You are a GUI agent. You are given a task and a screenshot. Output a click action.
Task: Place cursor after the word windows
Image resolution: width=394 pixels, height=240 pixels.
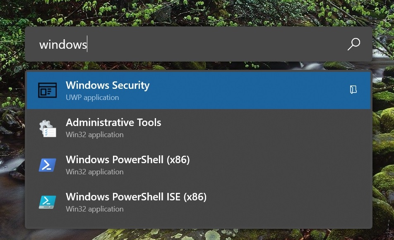88,44
